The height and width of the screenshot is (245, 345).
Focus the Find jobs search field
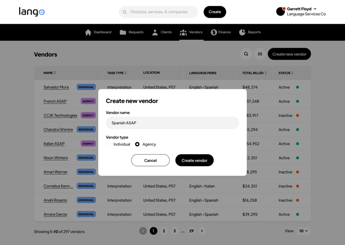click(x=158, y=12)
